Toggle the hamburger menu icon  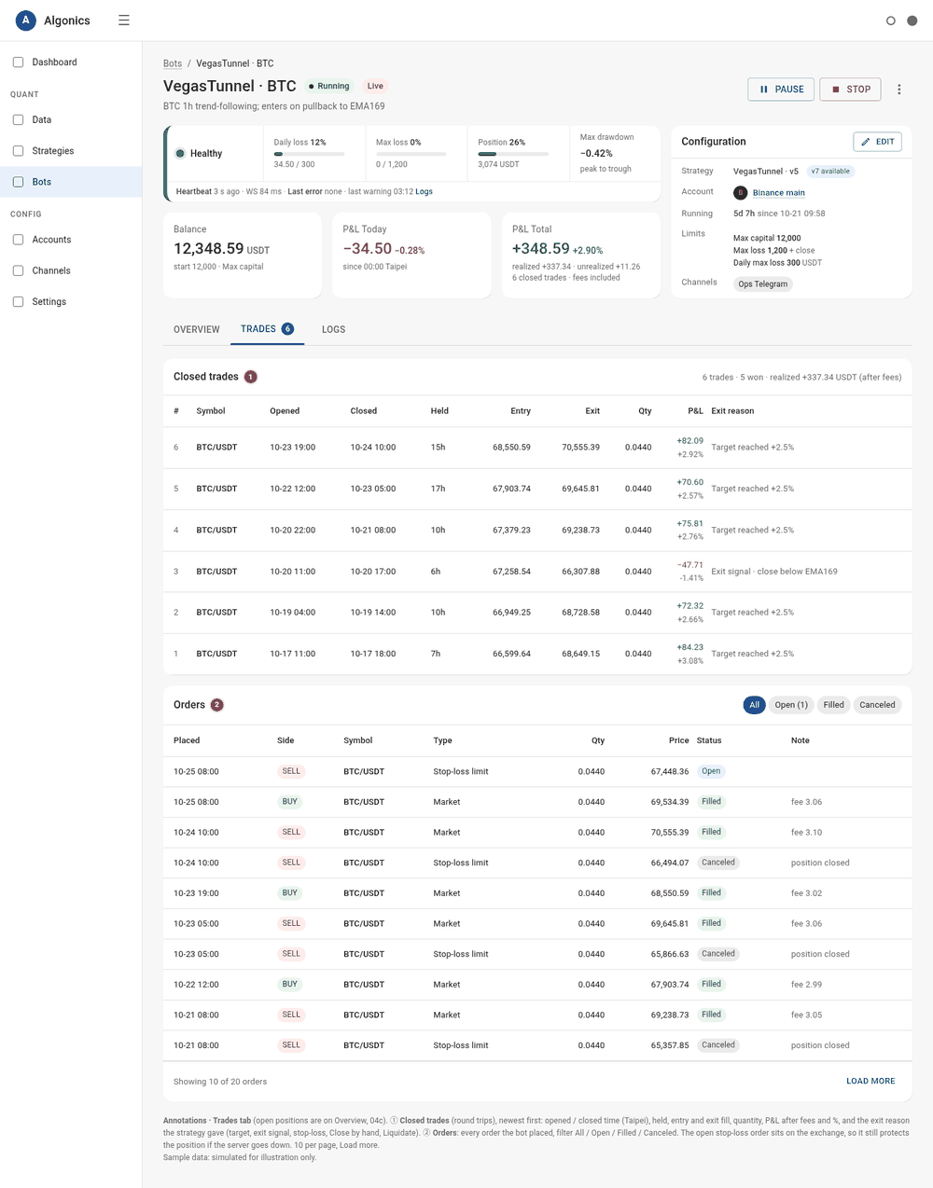[124, 21]
